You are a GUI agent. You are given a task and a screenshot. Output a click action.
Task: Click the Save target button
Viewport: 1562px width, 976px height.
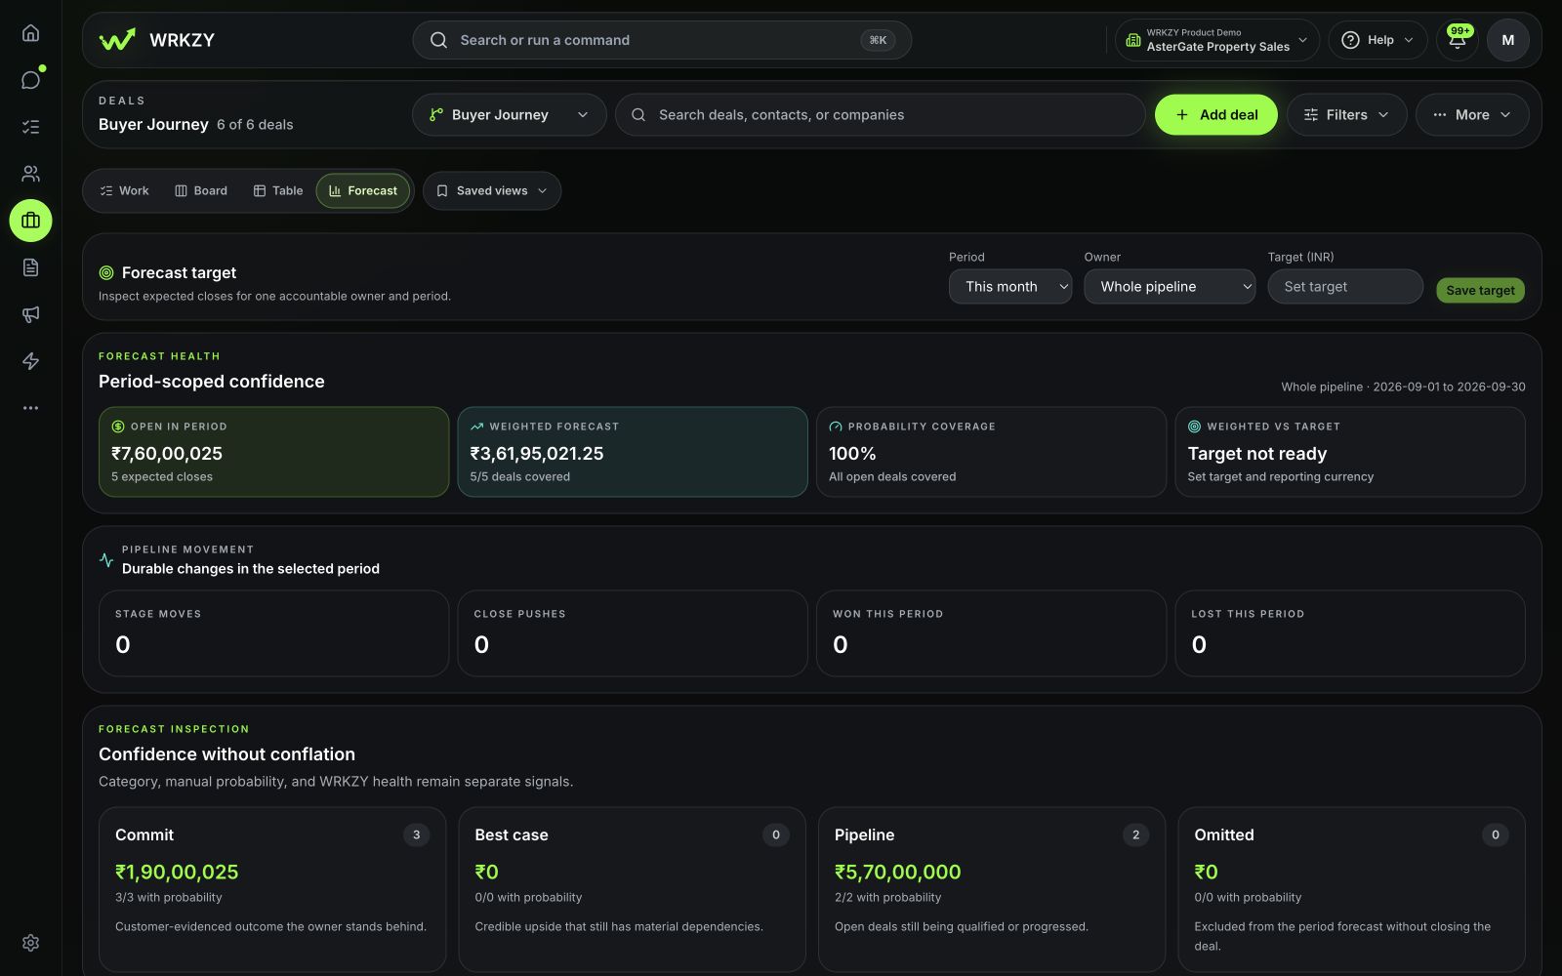(1480, 290)
